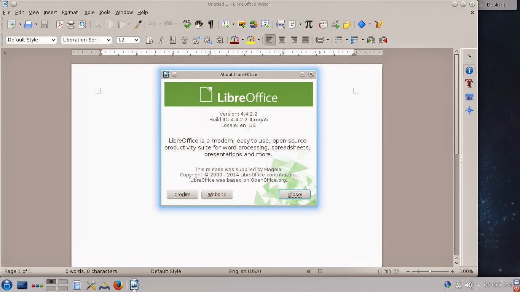
Task: Expand the Default Style paragraph style dropdown
Action: click(53, 40)
